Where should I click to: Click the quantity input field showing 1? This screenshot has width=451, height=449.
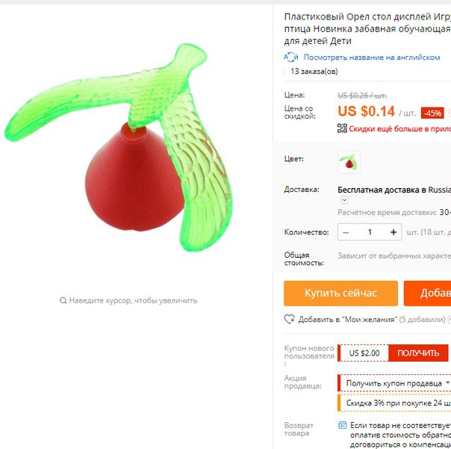370,232
